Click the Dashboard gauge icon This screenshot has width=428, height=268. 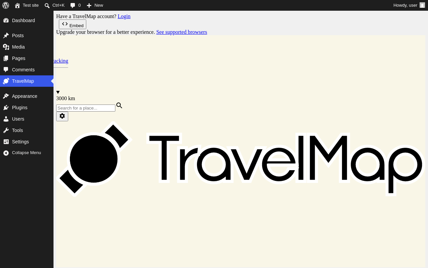6,20
